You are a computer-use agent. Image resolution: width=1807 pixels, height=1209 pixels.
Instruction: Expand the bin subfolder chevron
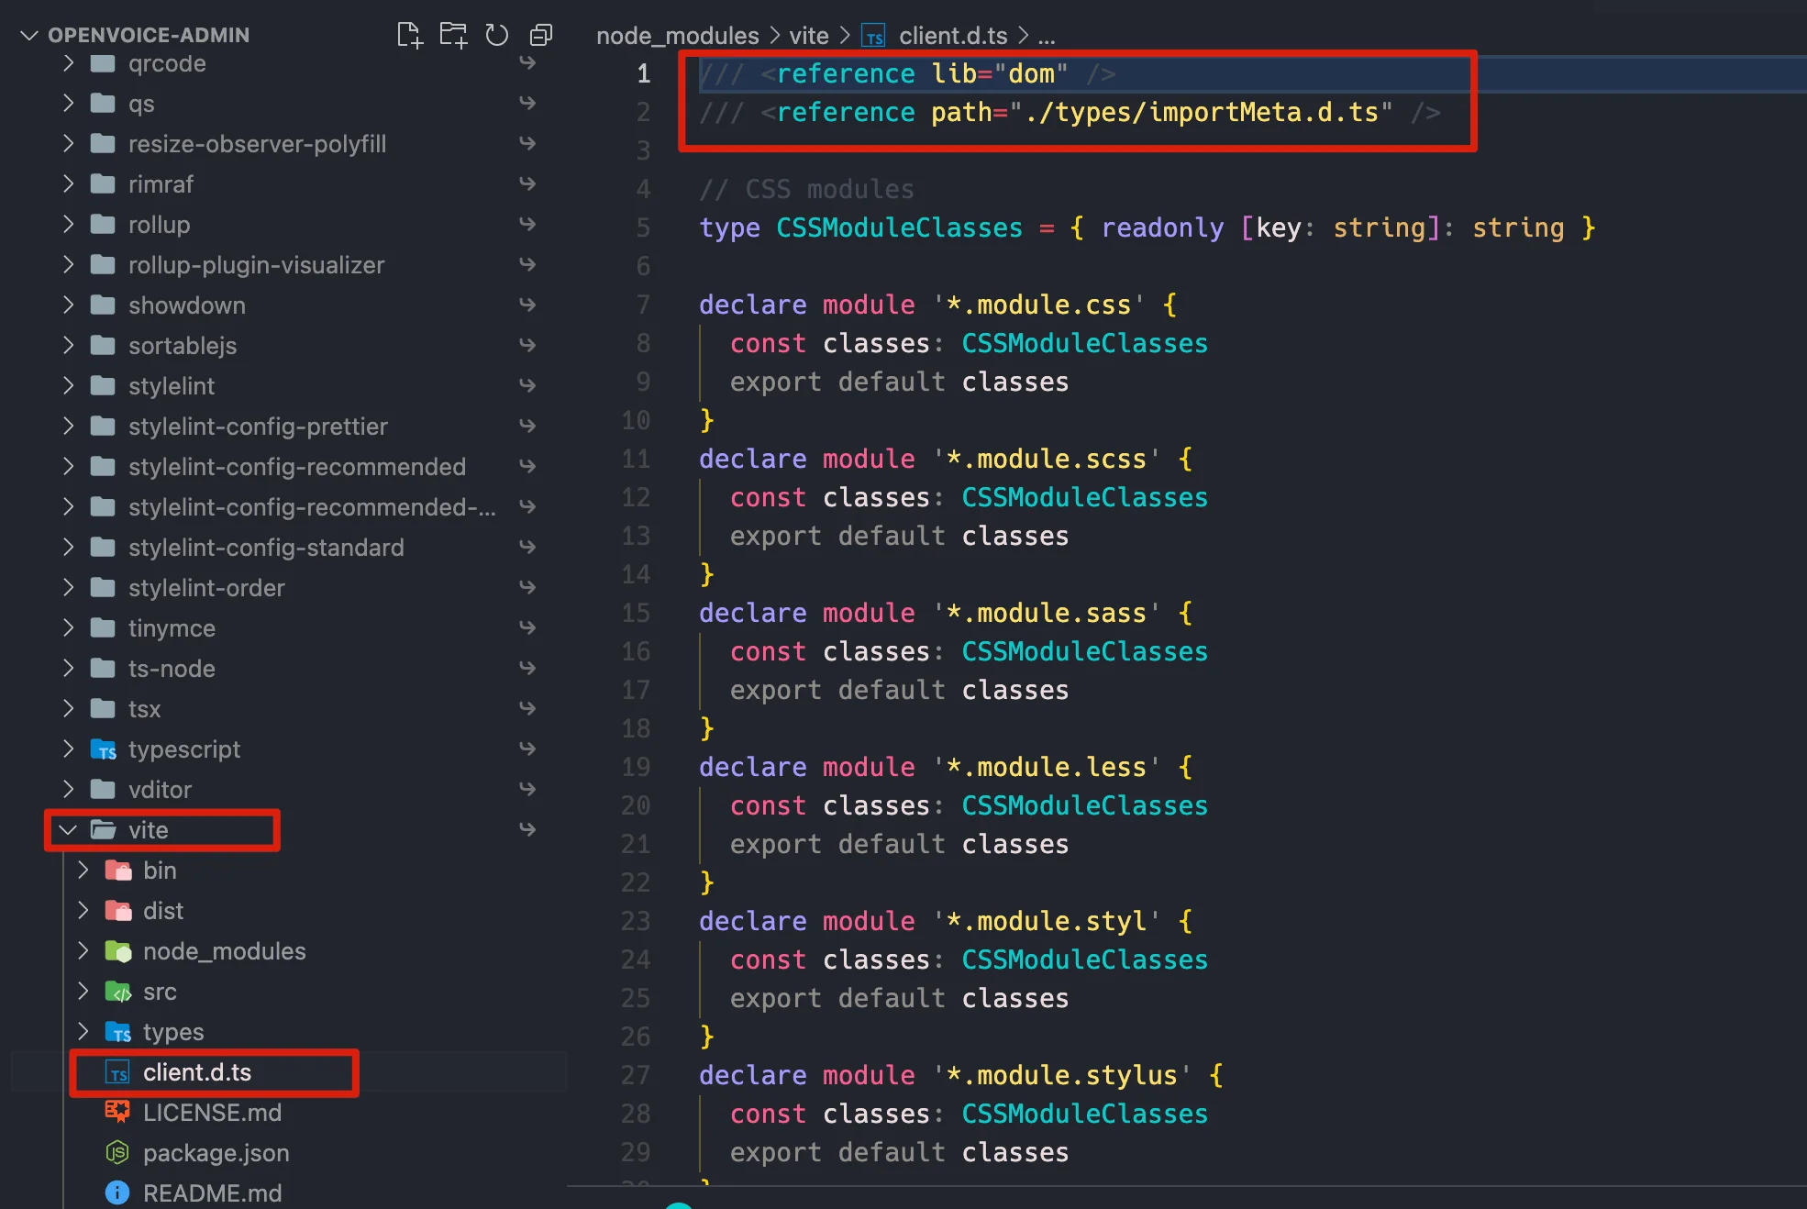pyautogui.click(x=83, y=871)
